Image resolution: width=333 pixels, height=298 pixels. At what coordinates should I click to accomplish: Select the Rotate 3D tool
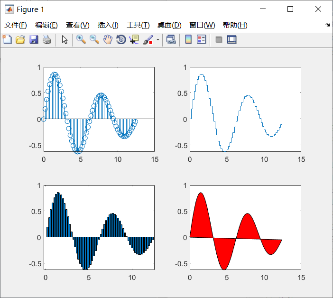[x=121, y=40]
